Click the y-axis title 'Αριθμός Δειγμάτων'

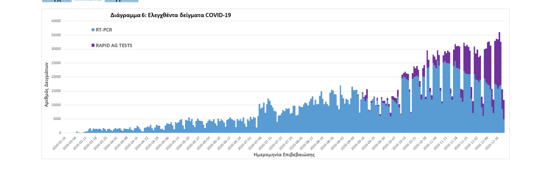pyautogui.click(x=46, y=84)
